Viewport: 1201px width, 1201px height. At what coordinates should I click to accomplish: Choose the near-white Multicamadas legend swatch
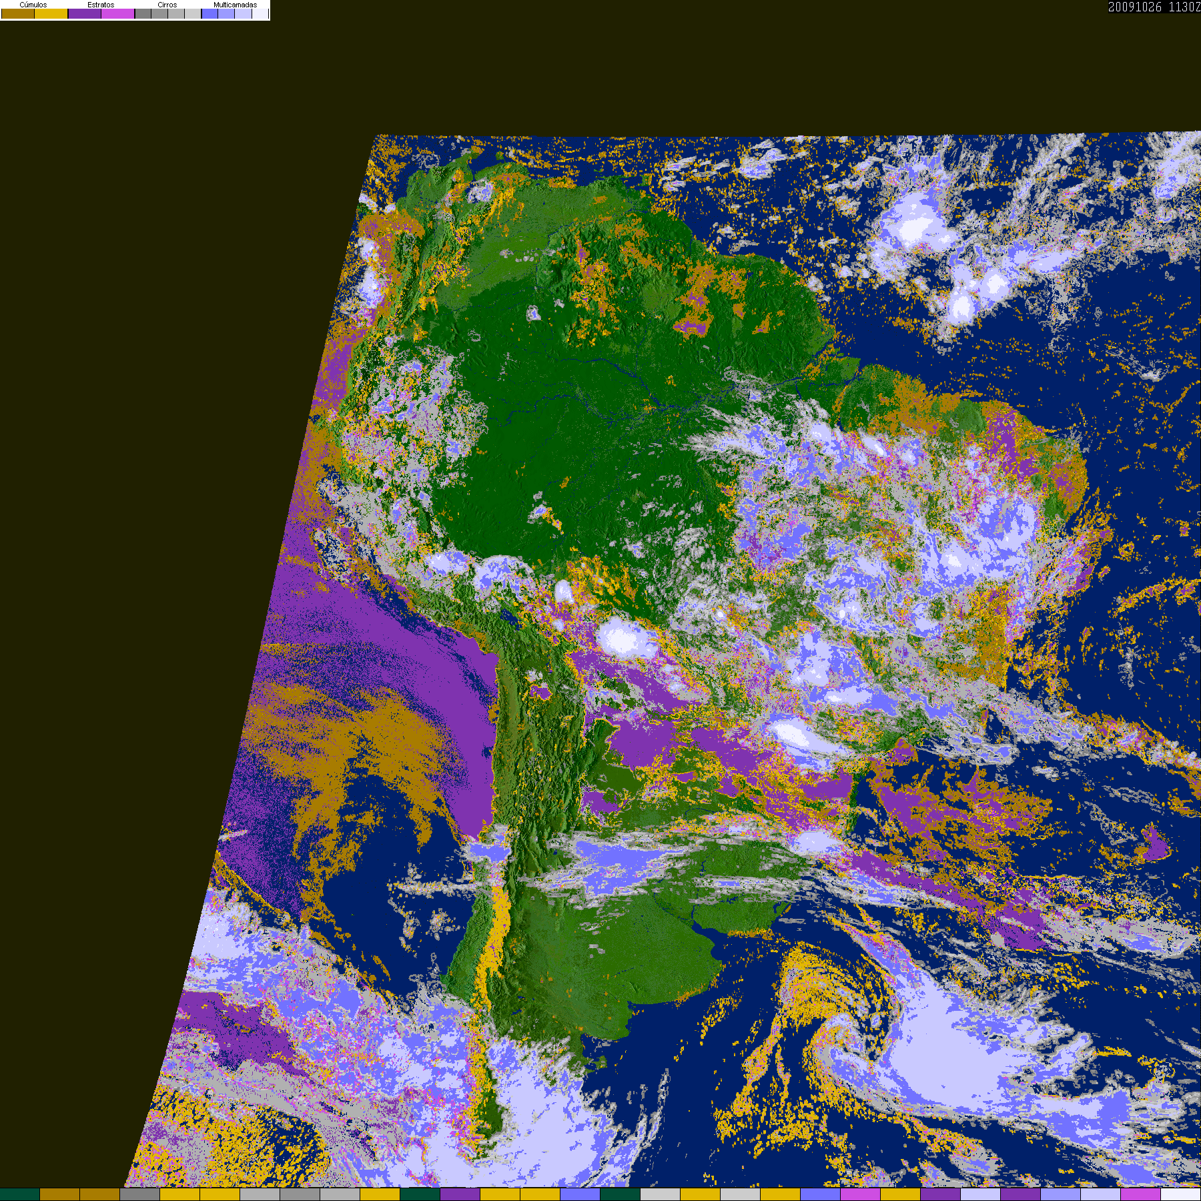260,13
